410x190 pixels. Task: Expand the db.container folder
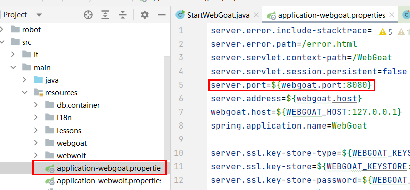pos(36,105)
